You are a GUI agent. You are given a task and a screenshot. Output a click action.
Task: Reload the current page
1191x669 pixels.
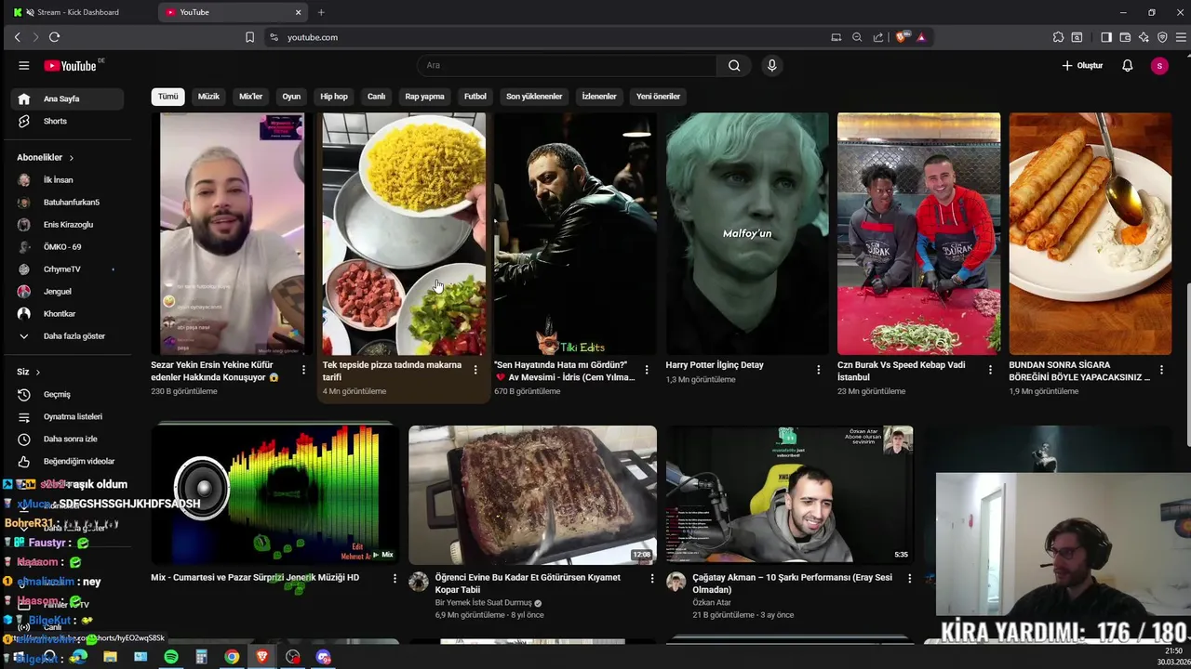pos(54,37)
